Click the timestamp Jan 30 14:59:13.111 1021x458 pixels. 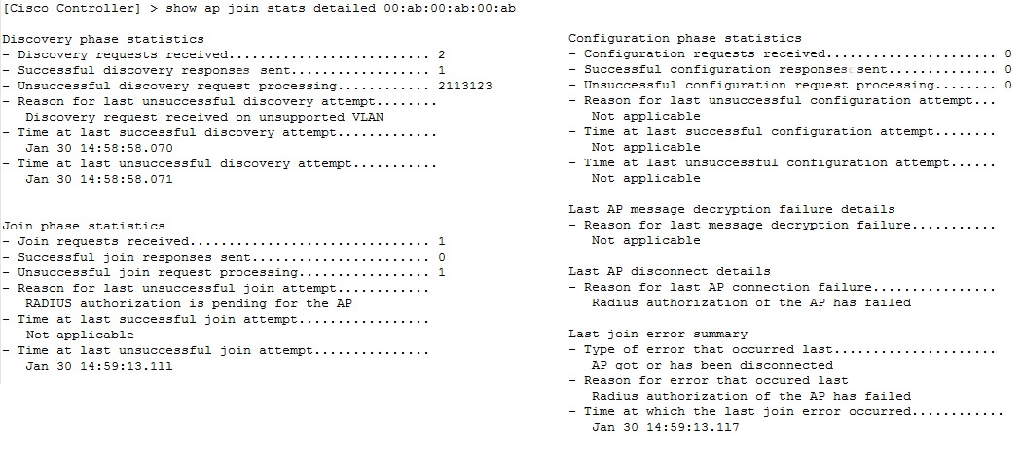99,366
